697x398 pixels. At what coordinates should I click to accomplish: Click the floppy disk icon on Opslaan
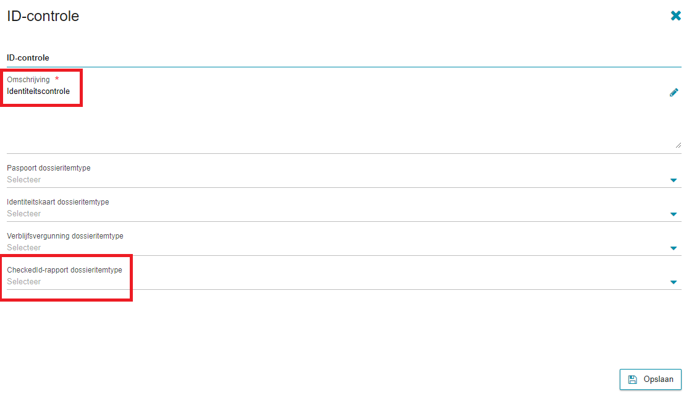coord(633,379)
